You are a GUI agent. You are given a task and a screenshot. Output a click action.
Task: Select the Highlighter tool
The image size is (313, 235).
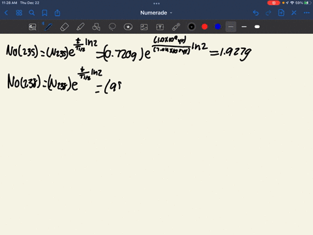(80, 27)
